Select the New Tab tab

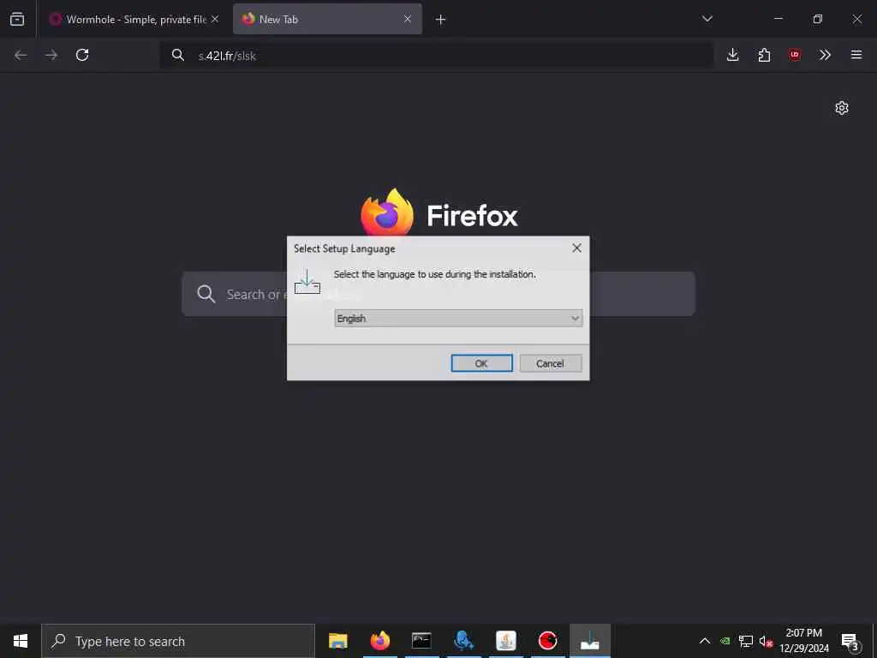coord(327,19)
